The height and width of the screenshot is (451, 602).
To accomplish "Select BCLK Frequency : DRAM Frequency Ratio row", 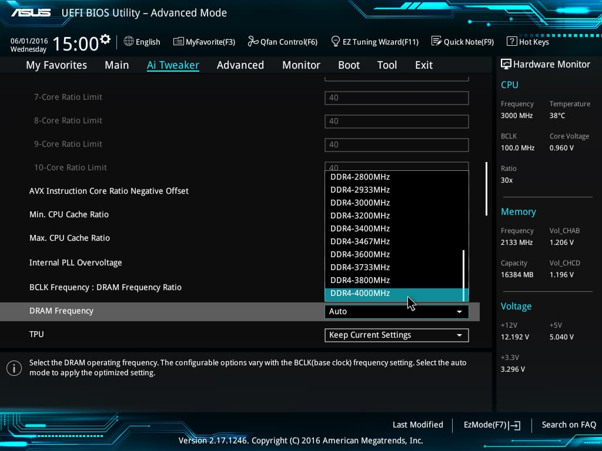I will pyautogui.click(x=106, y=287).
